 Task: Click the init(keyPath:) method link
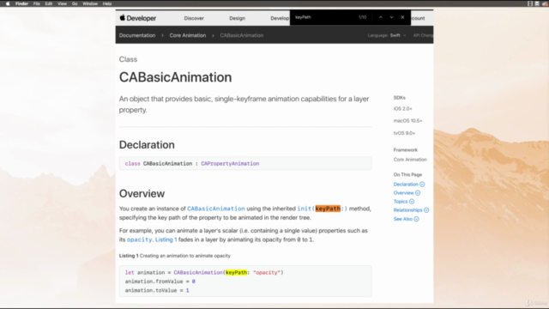point(323,209)
